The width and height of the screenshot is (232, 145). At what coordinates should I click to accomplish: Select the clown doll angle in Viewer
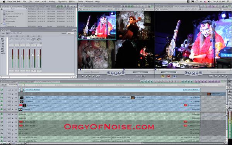97,54
